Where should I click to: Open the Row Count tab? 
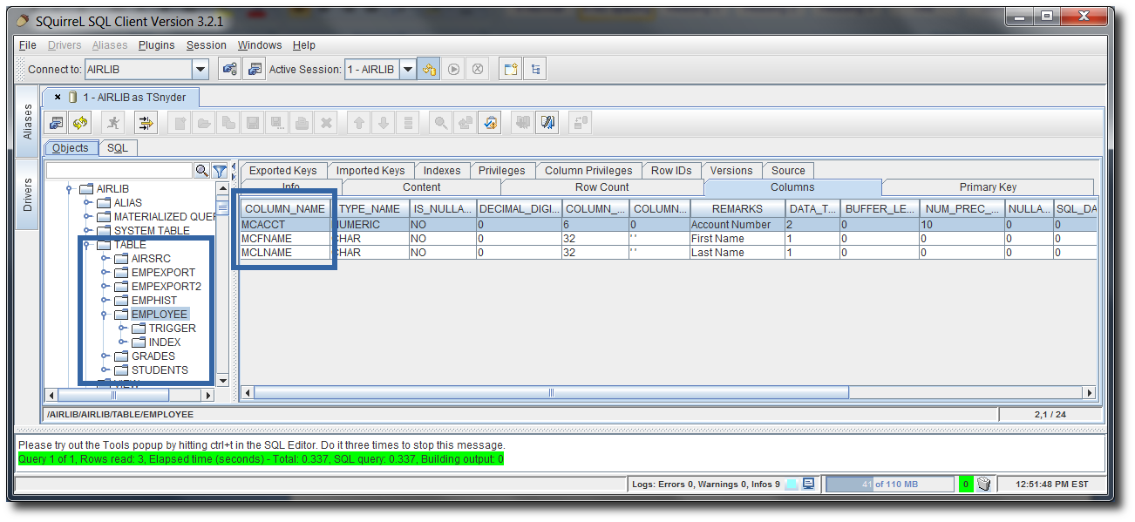tap(602, 187)
